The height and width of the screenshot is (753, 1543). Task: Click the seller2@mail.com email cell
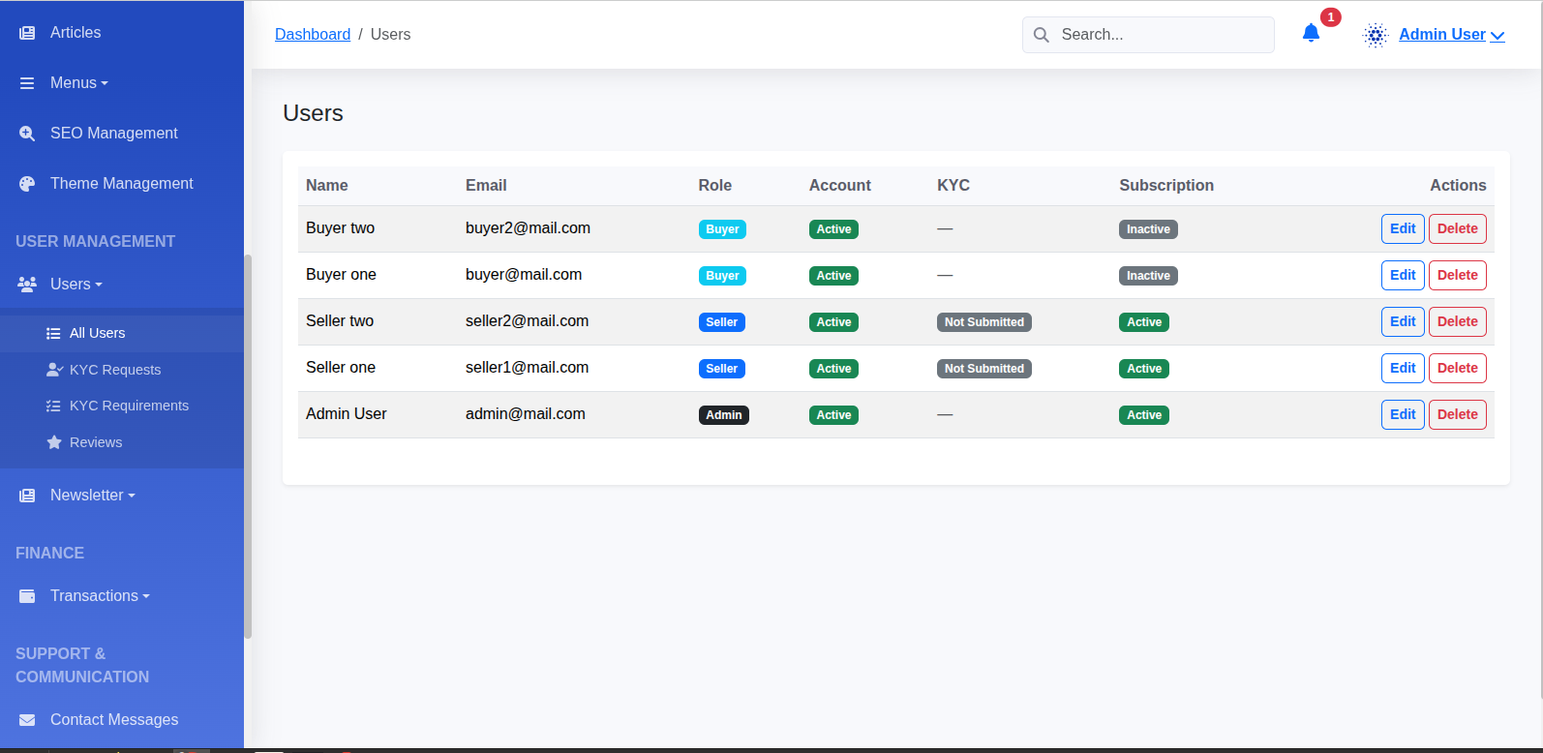(527, 321)
